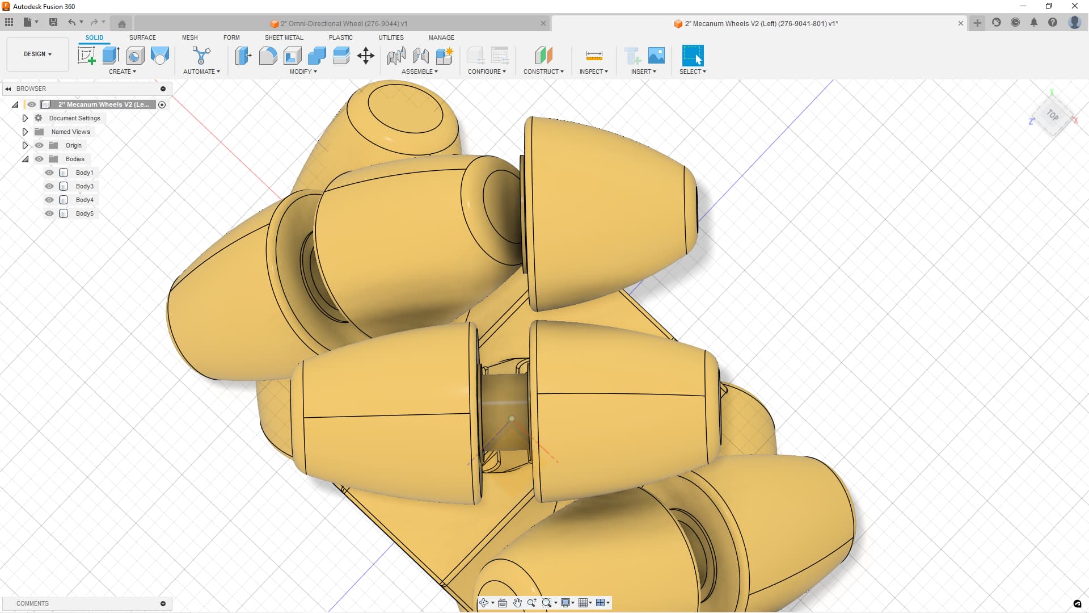This screenshot has height=613, width=1089.
Task: Open Look At navigation tool
Action: pyautogui.click(x=502, y=603)
